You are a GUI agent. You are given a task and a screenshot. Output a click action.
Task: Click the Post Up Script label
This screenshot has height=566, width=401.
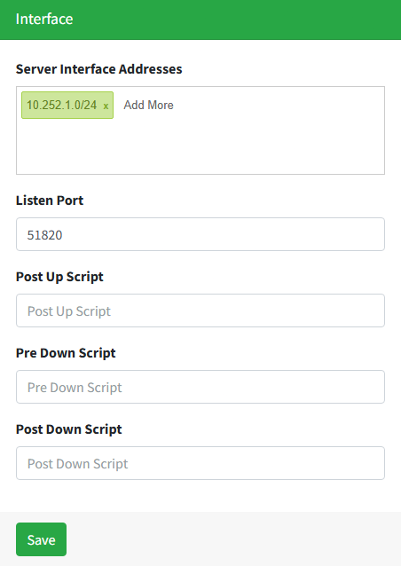click(59, 277)
